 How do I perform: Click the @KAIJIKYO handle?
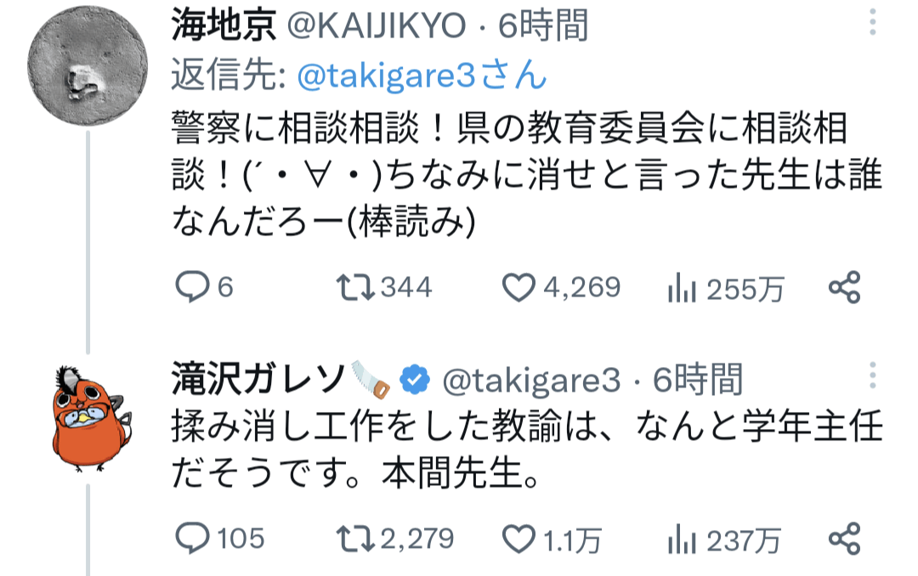[x=377, y=27]
